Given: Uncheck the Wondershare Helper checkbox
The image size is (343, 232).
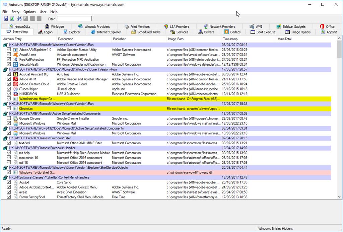Looking at the screenshot, I should coord(9,99).
